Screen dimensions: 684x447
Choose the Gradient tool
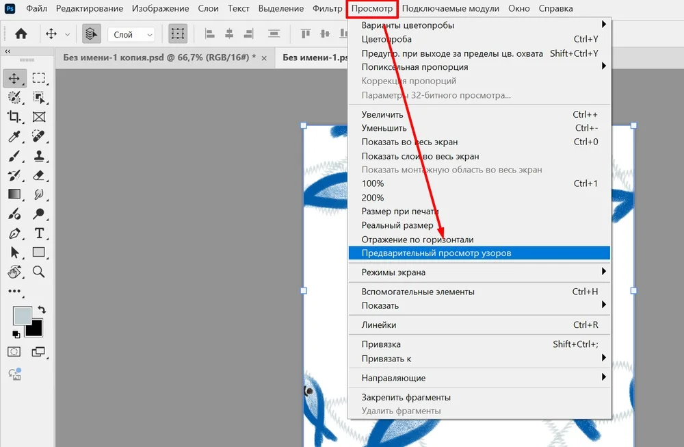[14, 194]
